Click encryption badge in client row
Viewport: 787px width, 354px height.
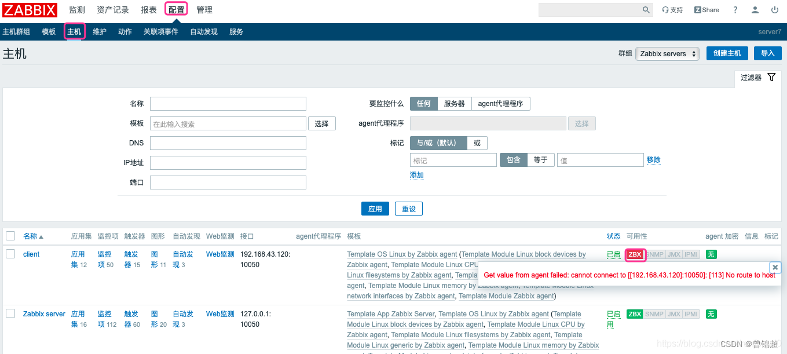pos(711,254)
